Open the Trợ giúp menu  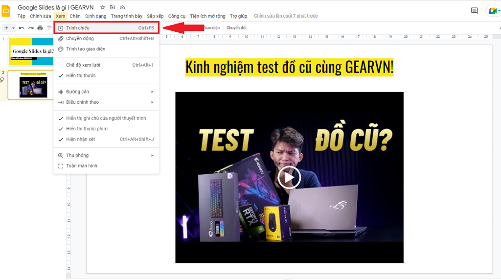tap(239, 16)
